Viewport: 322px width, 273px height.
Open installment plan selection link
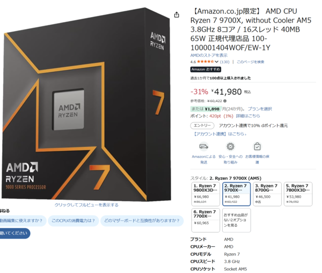(260, 109)
